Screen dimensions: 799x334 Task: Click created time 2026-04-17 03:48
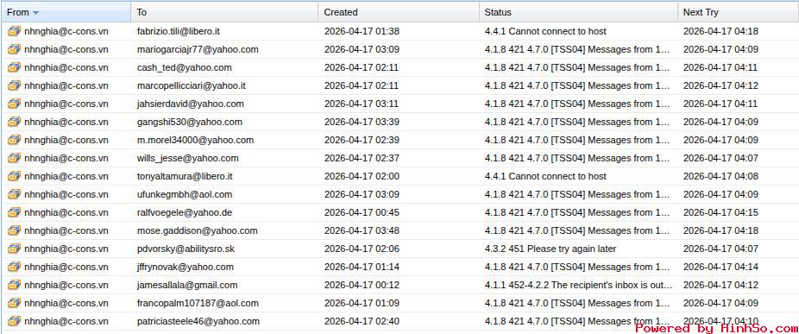(362, 230)
